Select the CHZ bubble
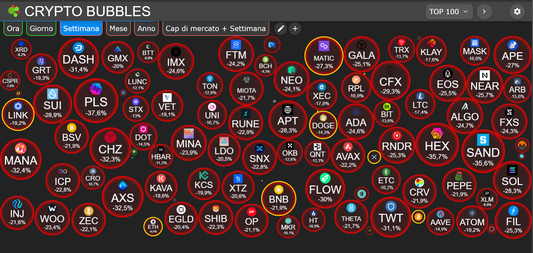The width and height of the screenshot is (533, 253). coord(110,148)
